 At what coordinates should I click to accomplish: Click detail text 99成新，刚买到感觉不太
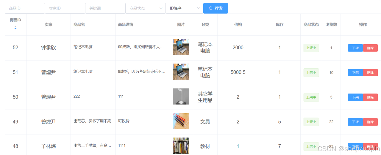(x=141, y=47)
